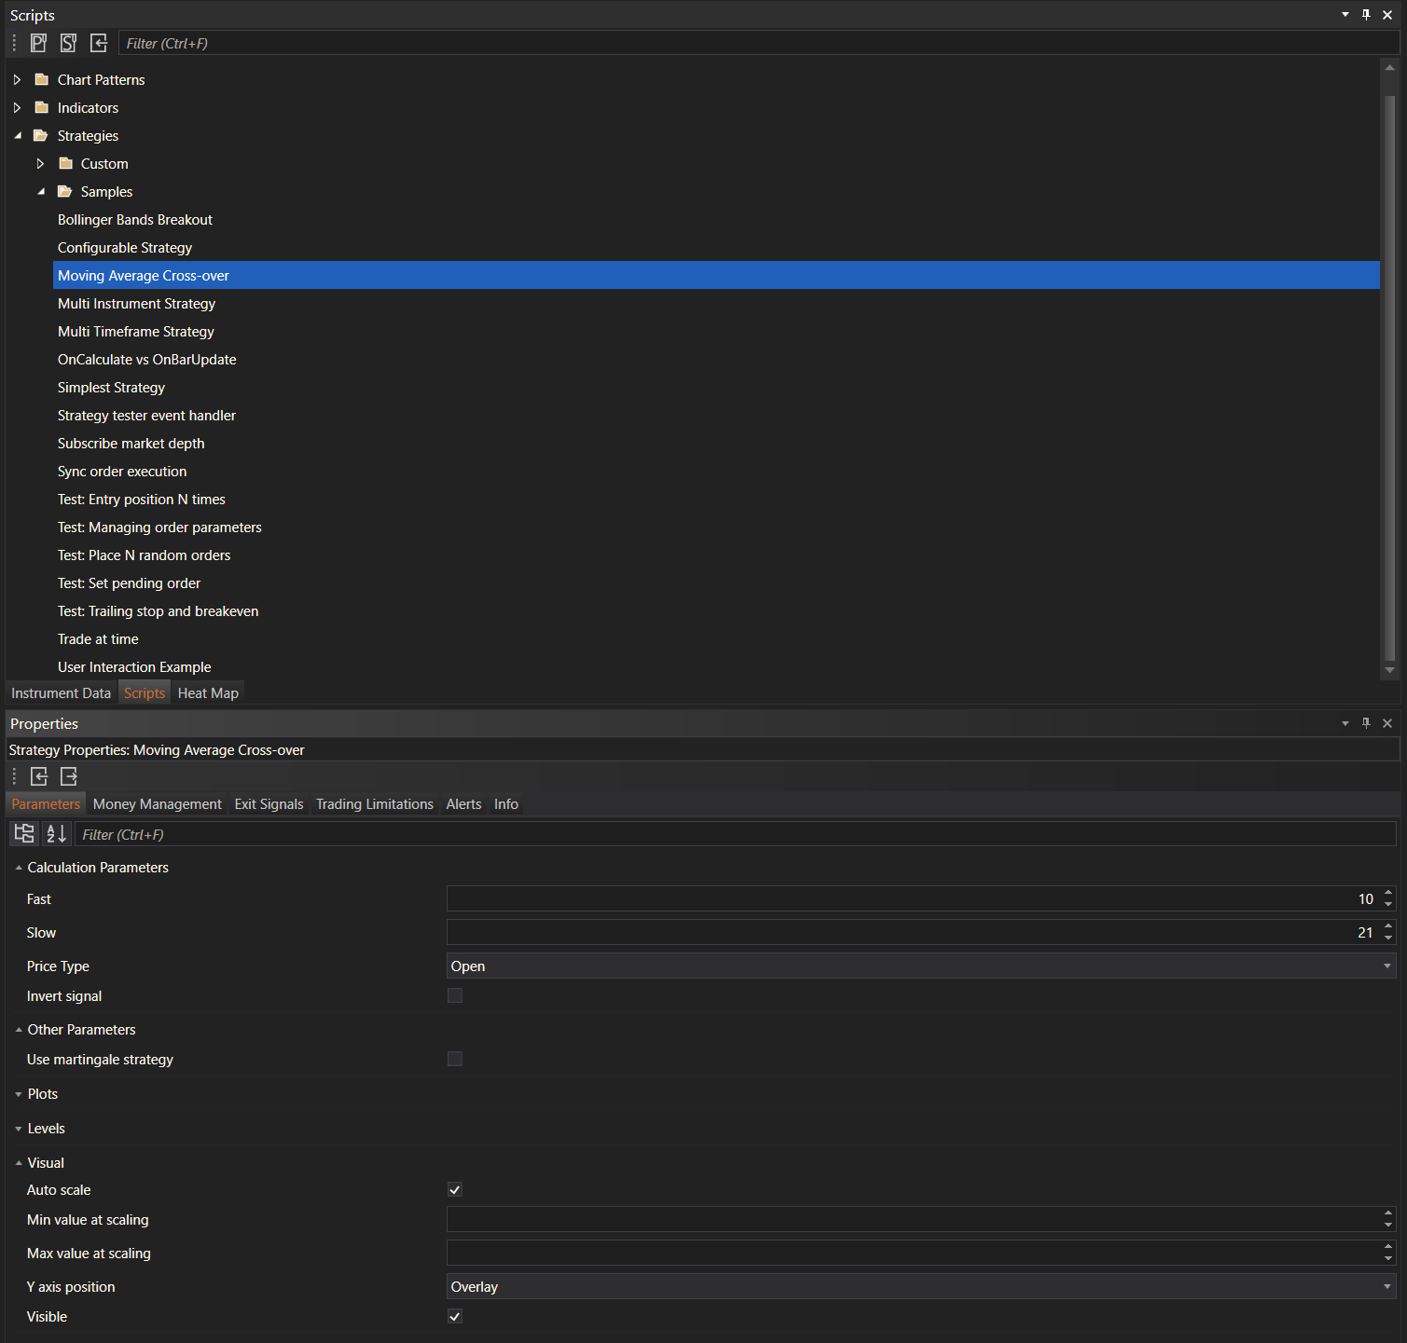Switch parameters to categorized view
The height and width of the screenshot is (1343, 1407).
tap(24, 834)
